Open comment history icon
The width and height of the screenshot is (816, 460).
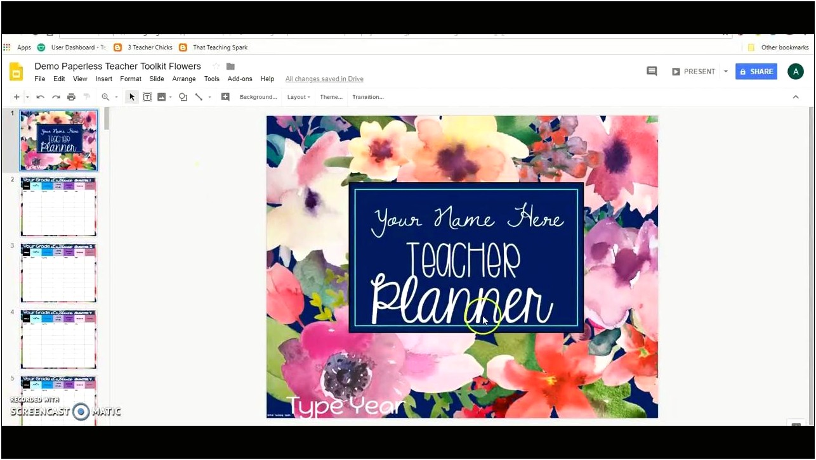click(652, 72)
